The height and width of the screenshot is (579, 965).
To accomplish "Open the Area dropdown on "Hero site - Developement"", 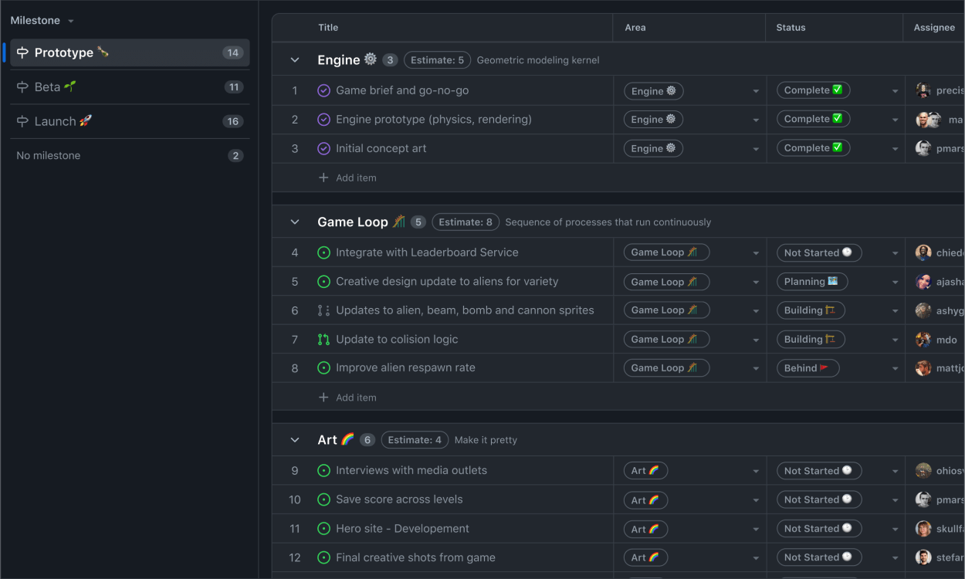I will click(x=756, y=529).
